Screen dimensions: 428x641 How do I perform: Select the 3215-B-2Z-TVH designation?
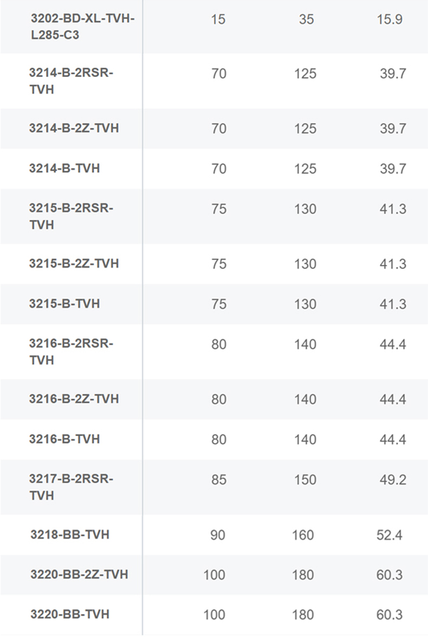[74, 264]
